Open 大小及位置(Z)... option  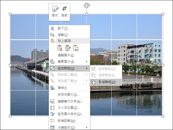point(69,108)
